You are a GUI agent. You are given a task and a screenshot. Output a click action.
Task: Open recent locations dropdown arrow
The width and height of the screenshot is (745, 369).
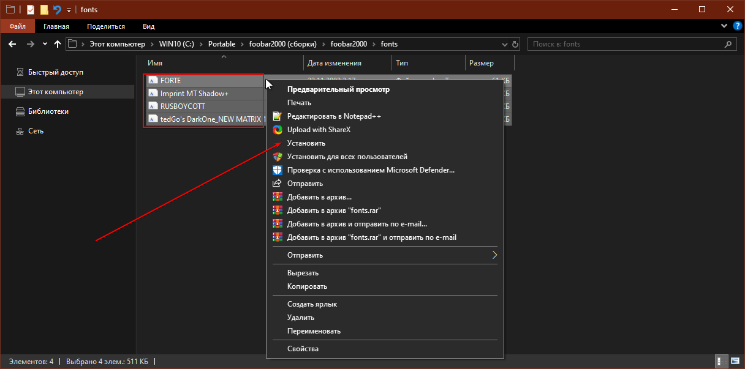coord(45,44)
